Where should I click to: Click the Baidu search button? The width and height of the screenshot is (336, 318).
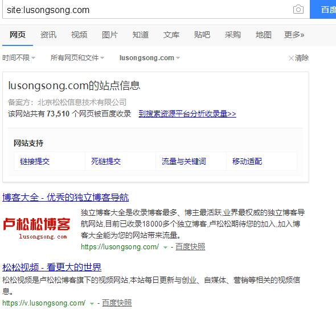click(323, 10)
